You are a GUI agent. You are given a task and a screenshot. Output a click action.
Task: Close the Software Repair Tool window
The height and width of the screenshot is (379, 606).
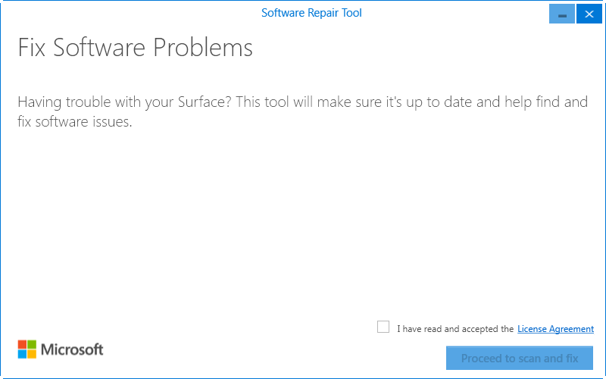[586, 14]
